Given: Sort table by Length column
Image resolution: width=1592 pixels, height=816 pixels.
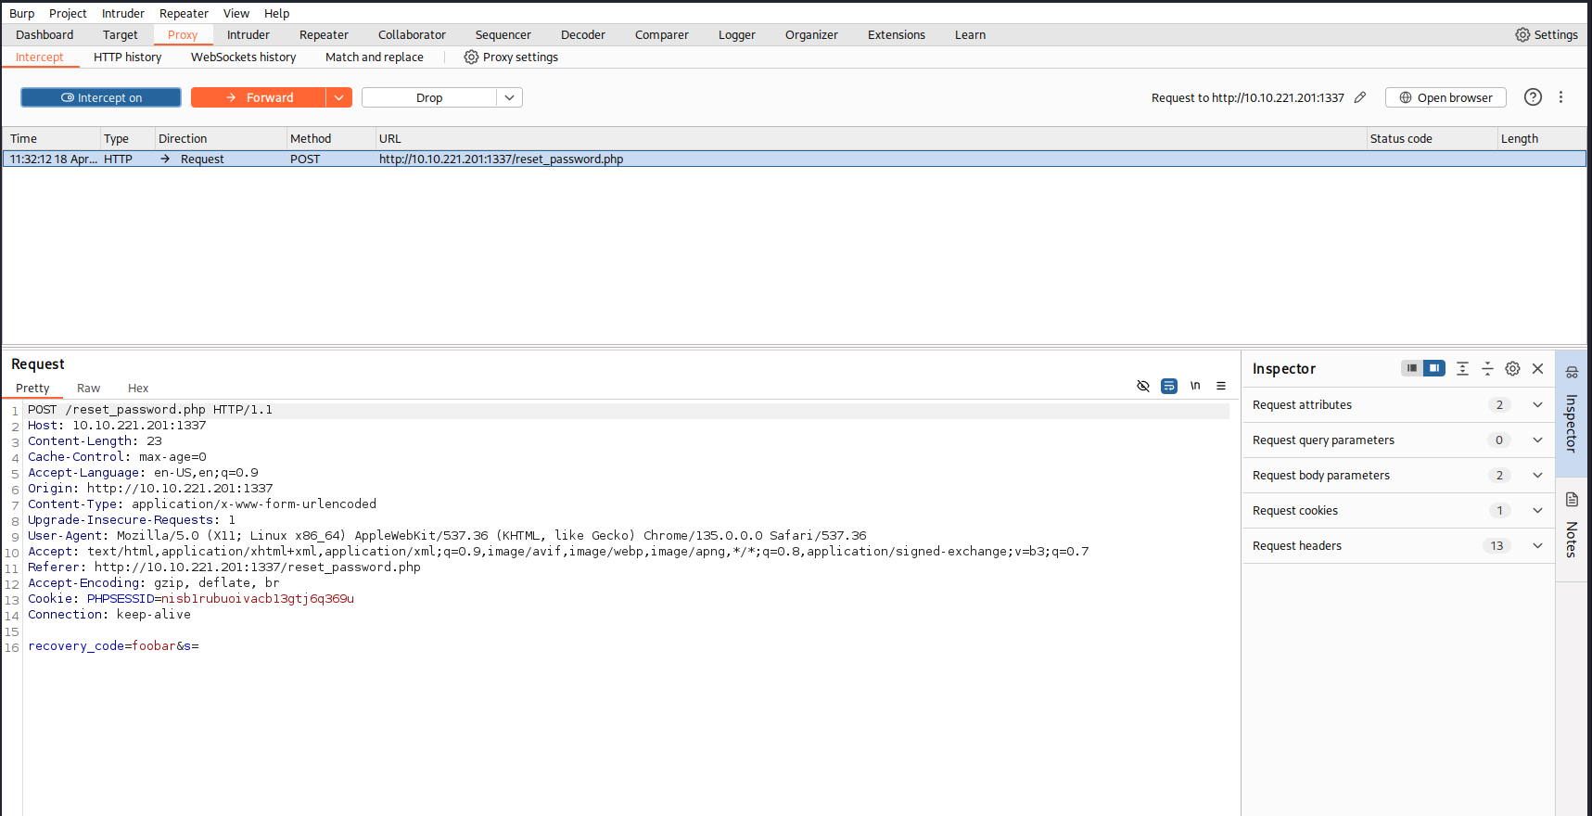Looking at the screenshot, I should (x=1541, y=138).
